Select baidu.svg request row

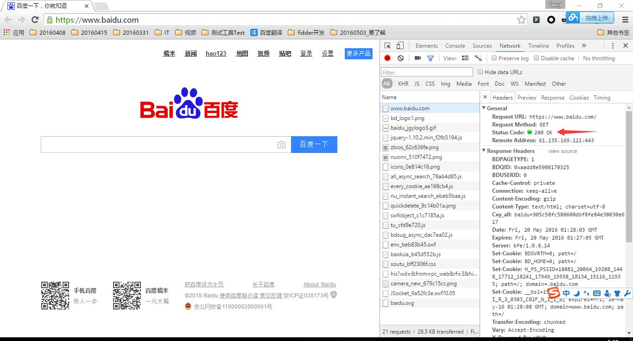pyautogui.click(x=430, y=303)
